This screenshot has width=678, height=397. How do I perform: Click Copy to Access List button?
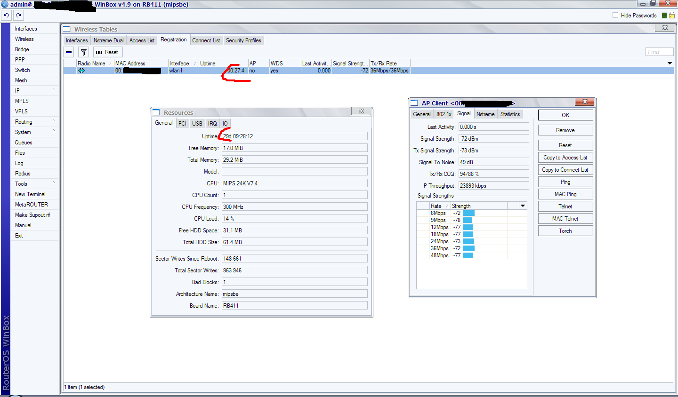coord(565,158)
